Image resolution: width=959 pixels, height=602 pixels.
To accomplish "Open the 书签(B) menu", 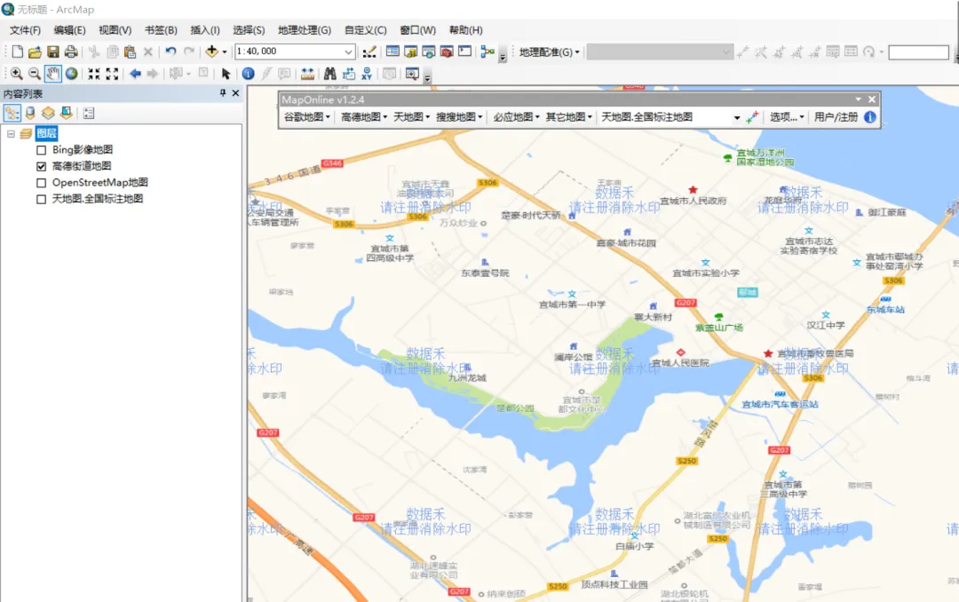I will tap(161, 30).
